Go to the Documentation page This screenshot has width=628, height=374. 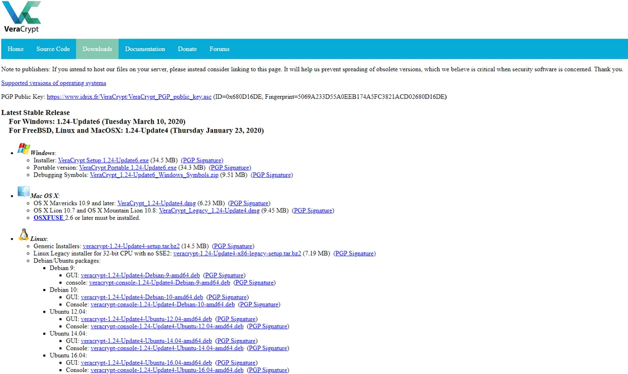pyautogui.click(x=145, y=49)
